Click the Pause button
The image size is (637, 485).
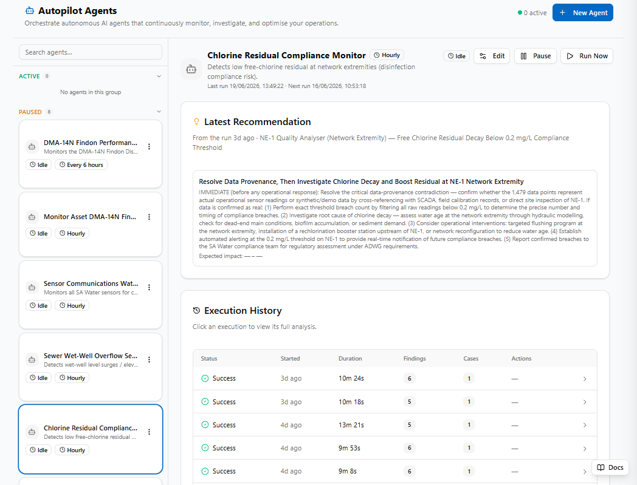click(x=535, y=56)
